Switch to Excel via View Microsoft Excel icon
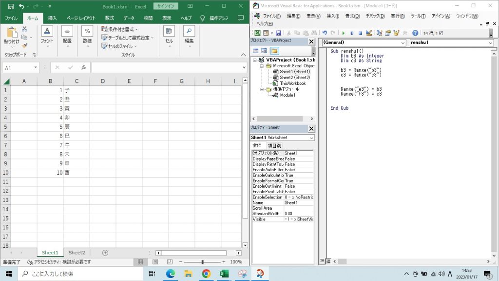Screen dimensions: 499x281 (257, 33)
